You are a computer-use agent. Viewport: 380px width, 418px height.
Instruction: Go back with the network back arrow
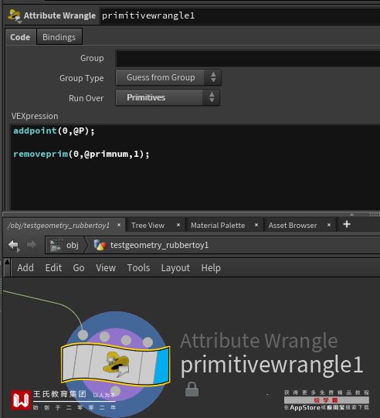click(13, 245)
